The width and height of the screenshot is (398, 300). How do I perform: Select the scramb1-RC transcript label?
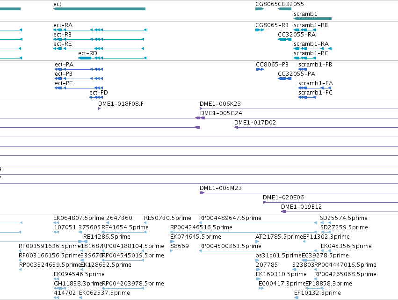(311, 53)
